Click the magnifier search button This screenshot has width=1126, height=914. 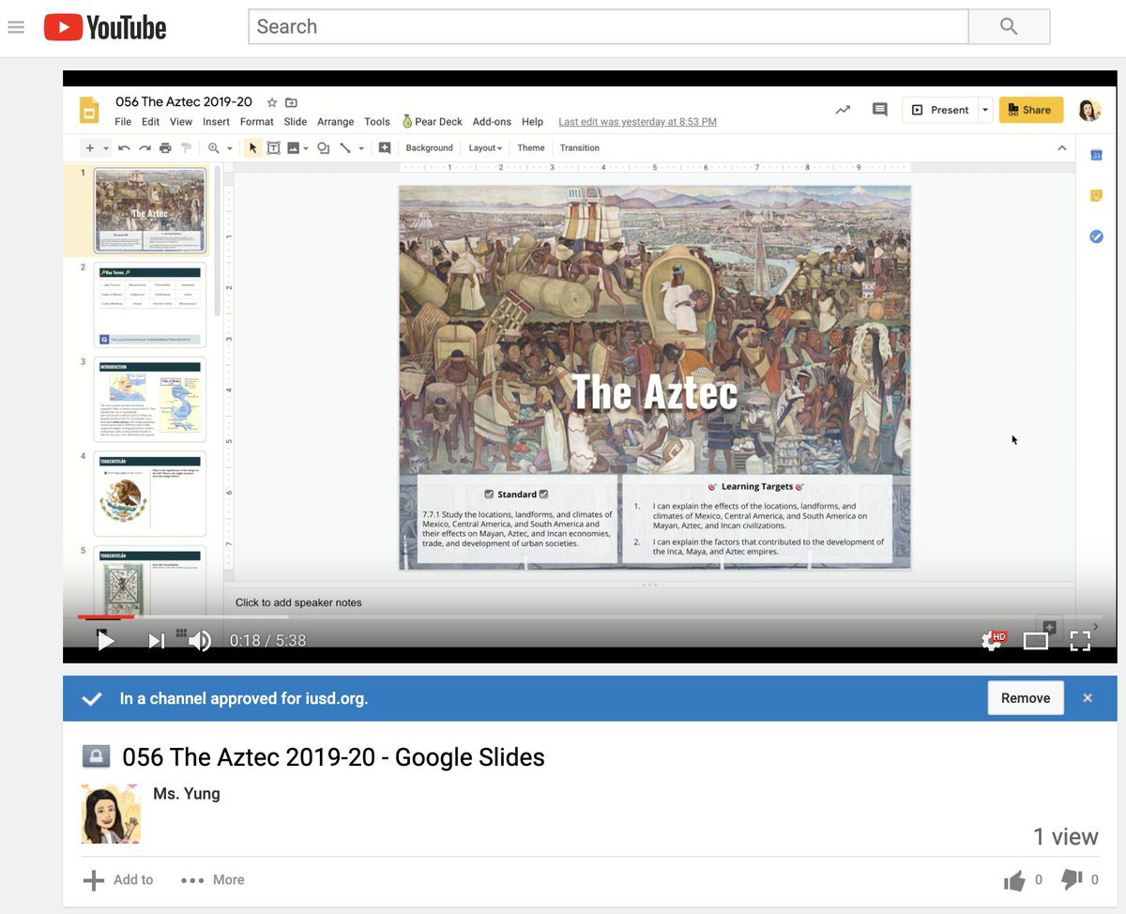1009,26
